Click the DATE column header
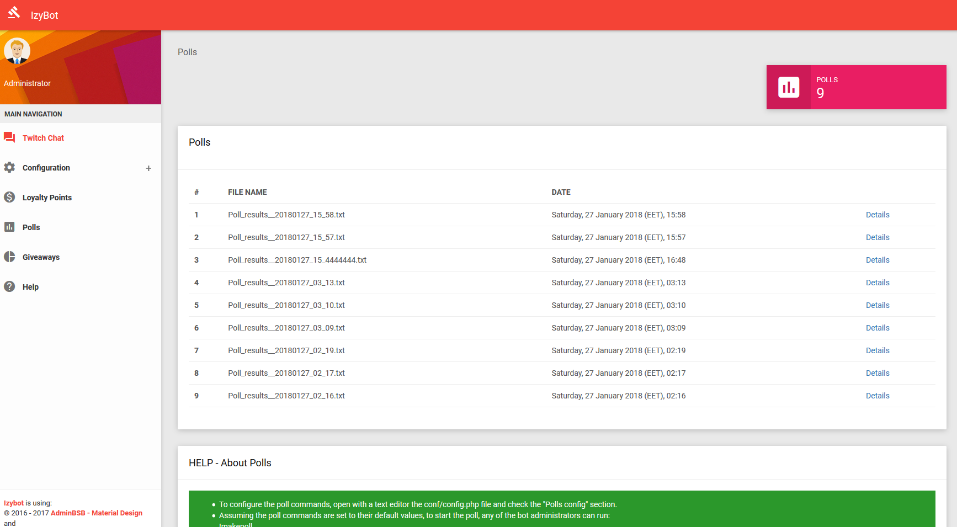 point(561,192)
